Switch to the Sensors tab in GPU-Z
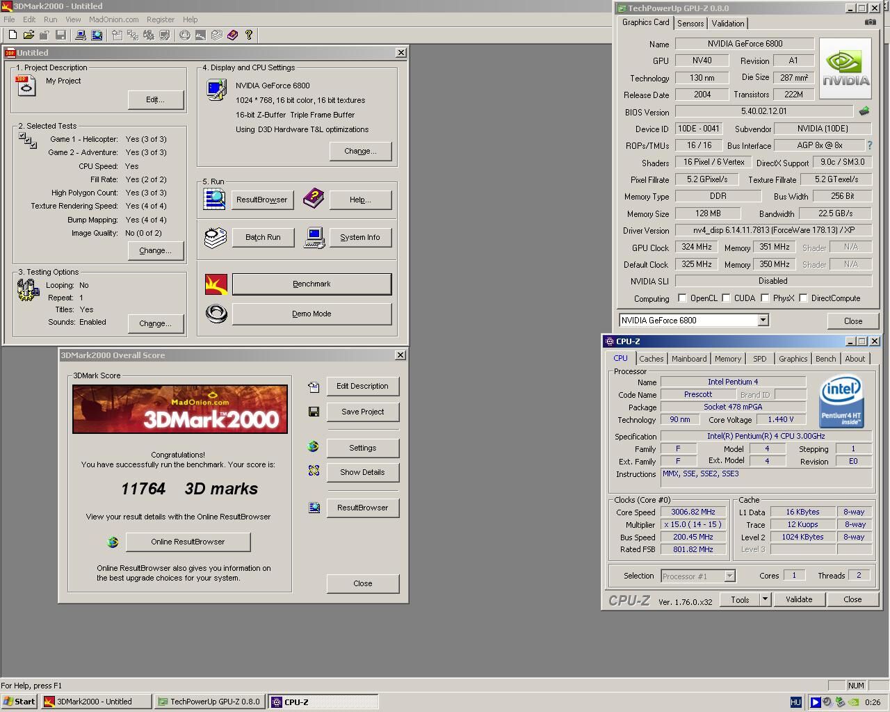Viewport: 890px width, 712px height. click(690, 23)
